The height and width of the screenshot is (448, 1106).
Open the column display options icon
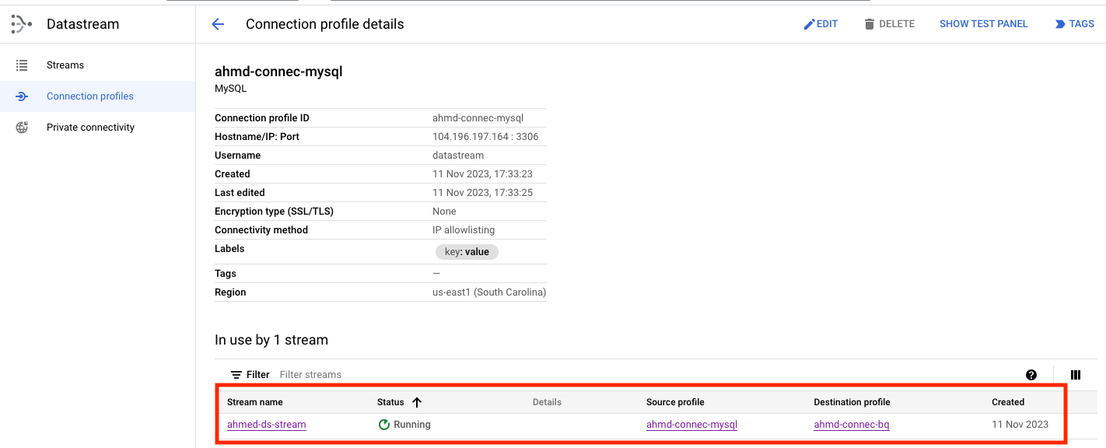pyautogui.click(x=1076, y=375)
